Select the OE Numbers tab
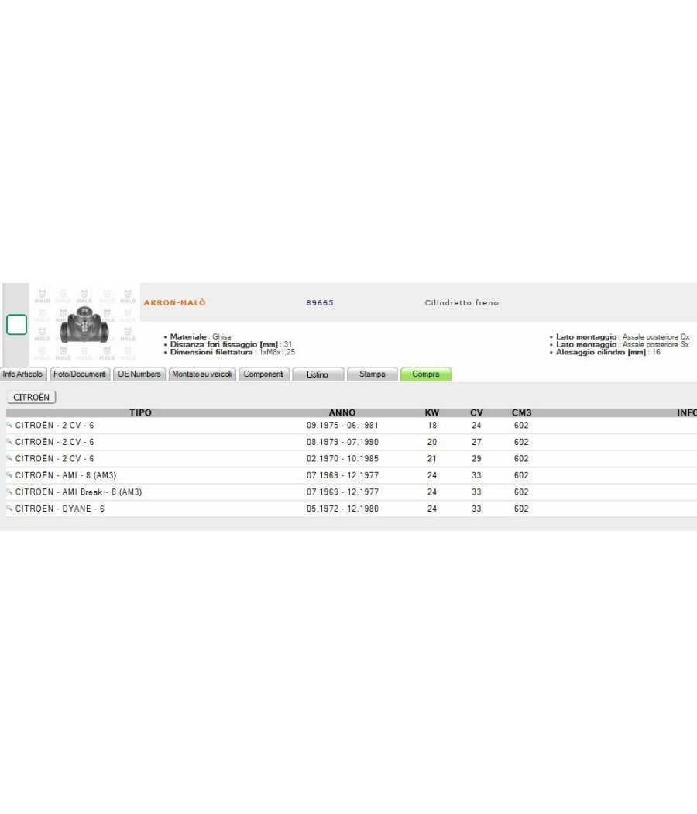 (139, 374)
